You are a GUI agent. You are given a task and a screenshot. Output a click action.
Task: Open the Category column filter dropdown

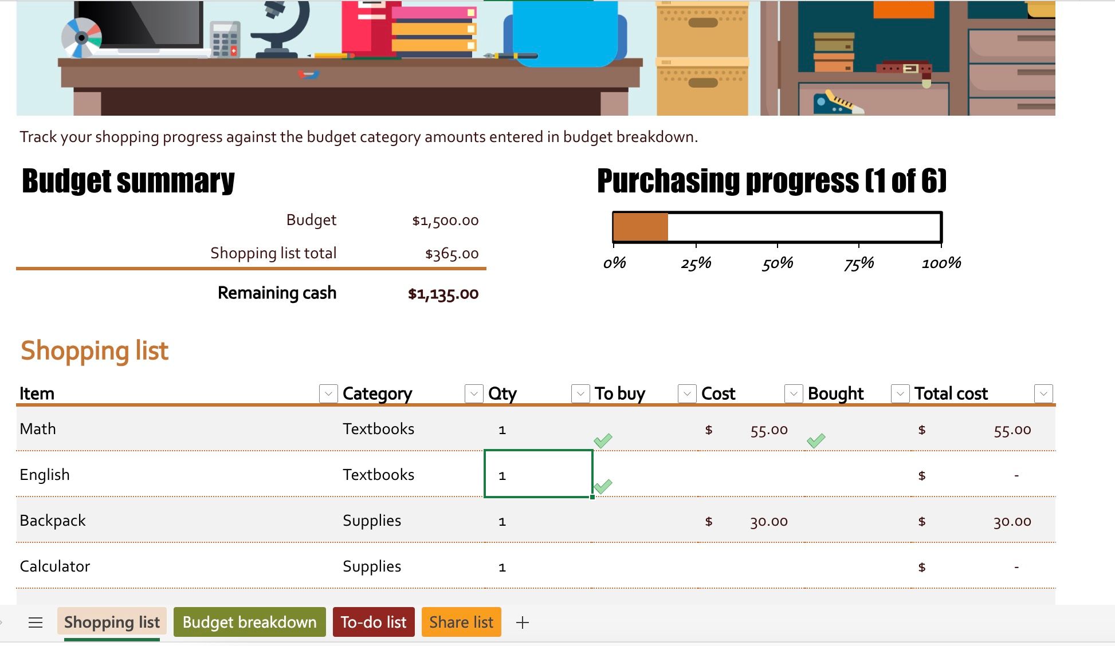pyautogui.click(x=473, y=393)
